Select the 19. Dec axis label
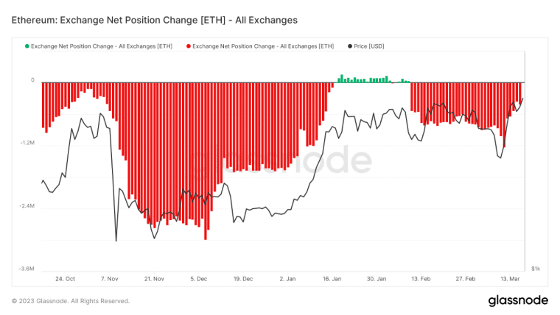This screenshot has height=315, width=560. point(243,279)
